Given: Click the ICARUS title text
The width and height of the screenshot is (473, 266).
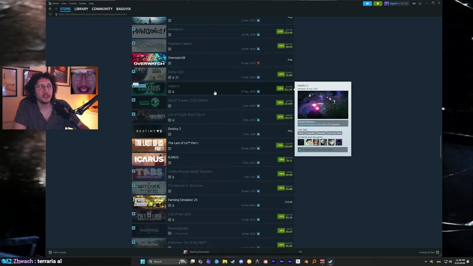Looking at the screenshot, I should click(173, 157).
